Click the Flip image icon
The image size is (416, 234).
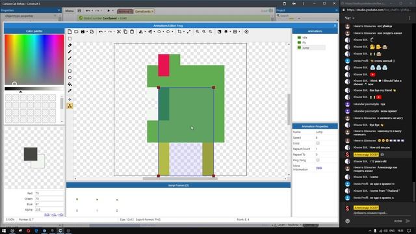click(150, 32)
